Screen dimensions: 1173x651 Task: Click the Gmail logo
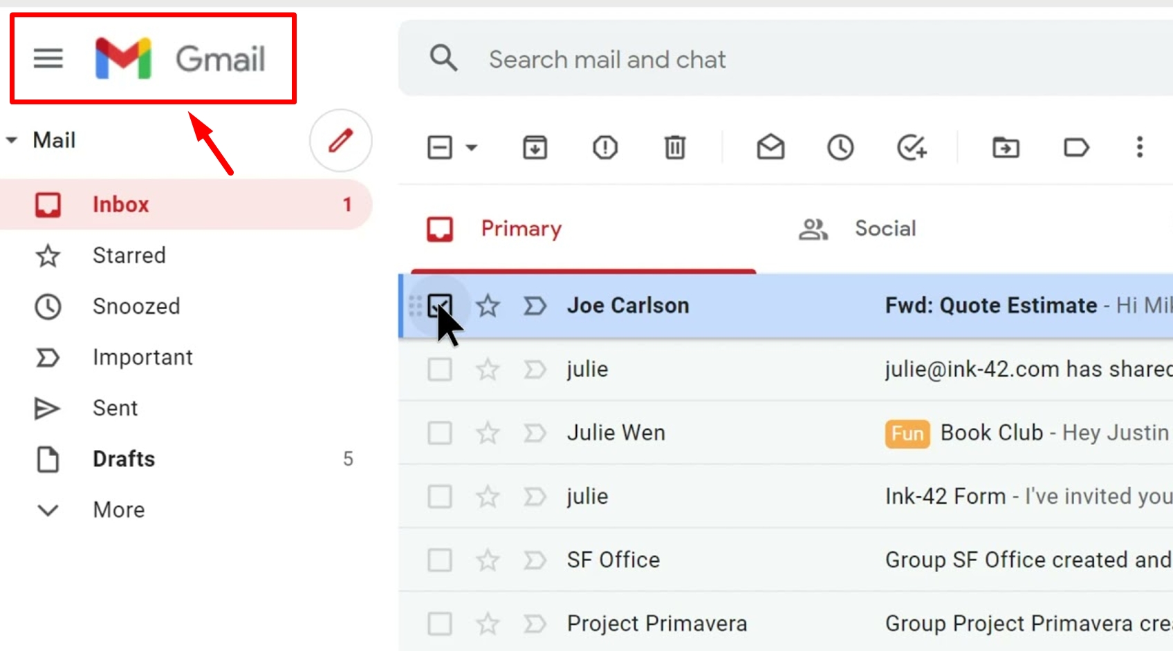tap(180, 58)
